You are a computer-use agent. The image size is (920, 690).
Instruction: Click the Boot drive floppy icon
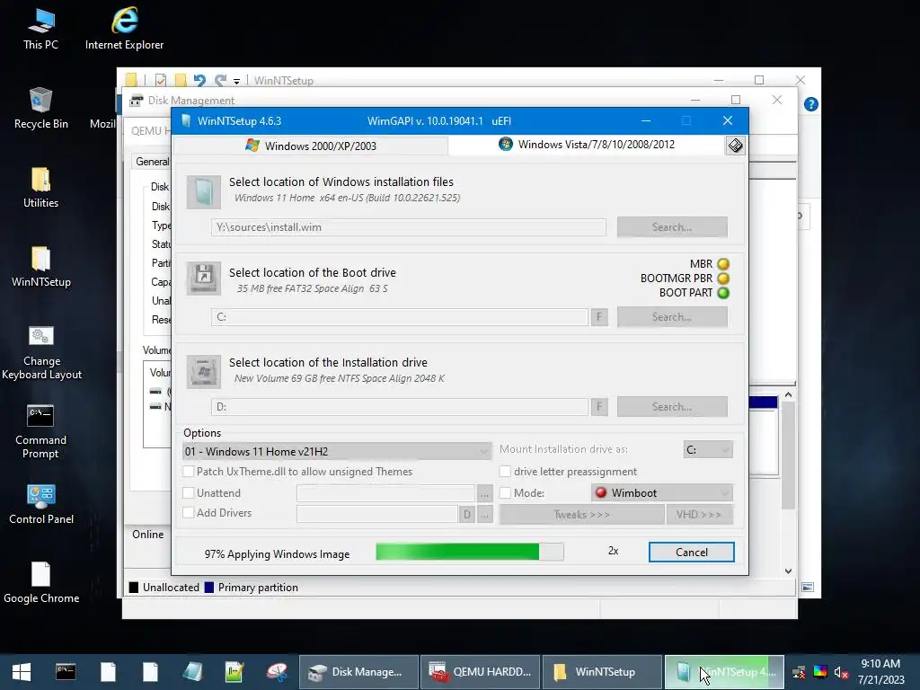coord(204,279)
